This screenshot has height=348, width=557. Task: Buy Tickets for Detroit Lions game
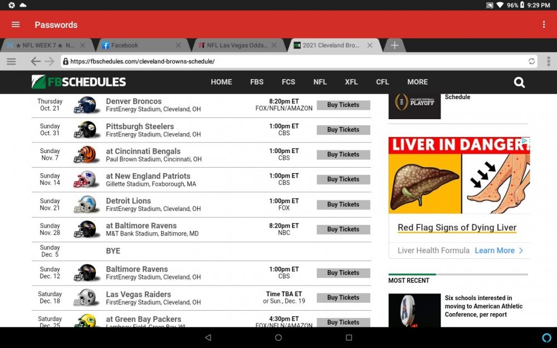point(344,205)
